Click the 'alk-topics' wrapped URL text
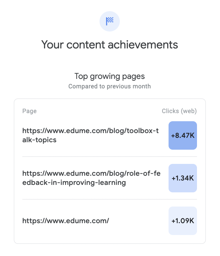Image resolution: width=220 pixels, height=256 pixels. [x=39, y=140]
